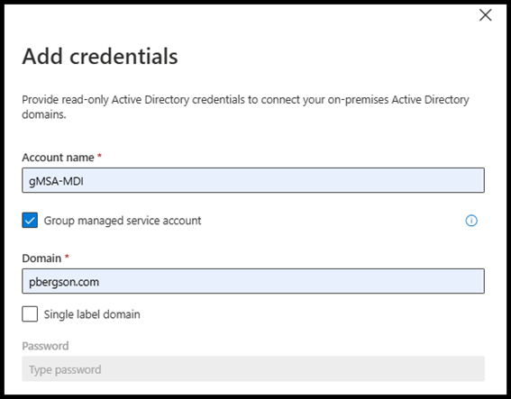Click the 'Domain' field label
The width and height of the screenshot is (511, 399).
point(41,258)
